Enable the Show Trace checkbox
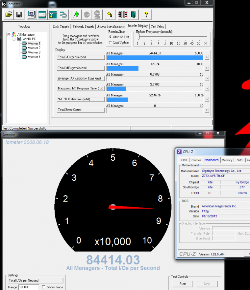The image size is (250, 290). (x=44, y=287)
